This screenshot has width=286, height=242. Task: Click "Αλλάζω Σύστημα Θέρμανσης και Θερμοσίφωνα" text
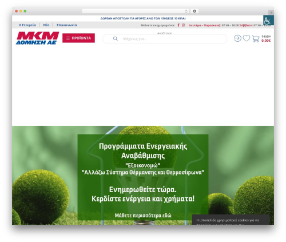coord(143,172)
